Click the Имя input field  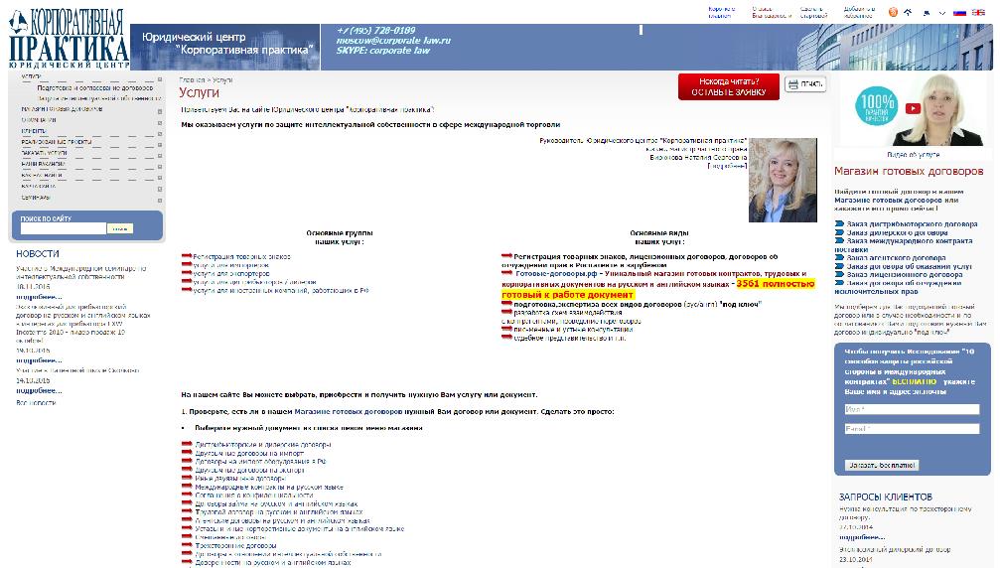tap(912, 409)
